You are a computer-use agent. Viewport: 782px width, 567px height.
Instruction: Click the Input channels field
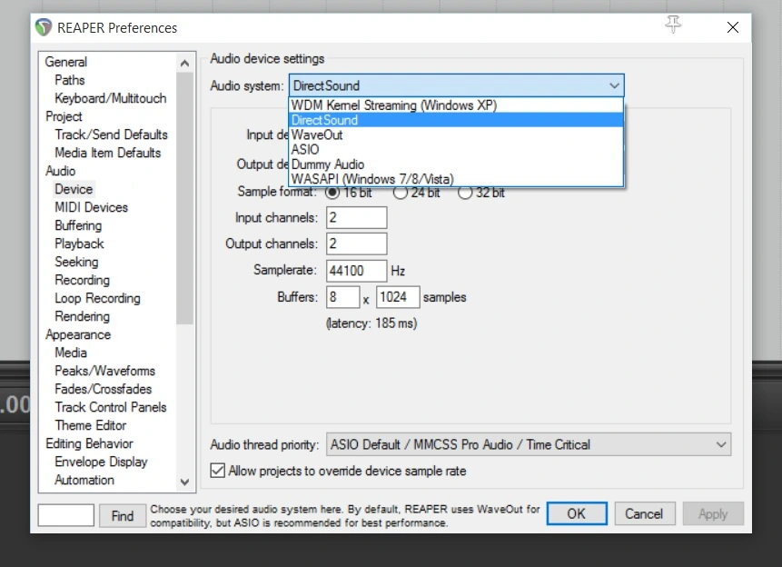click(x=357, y=217)
